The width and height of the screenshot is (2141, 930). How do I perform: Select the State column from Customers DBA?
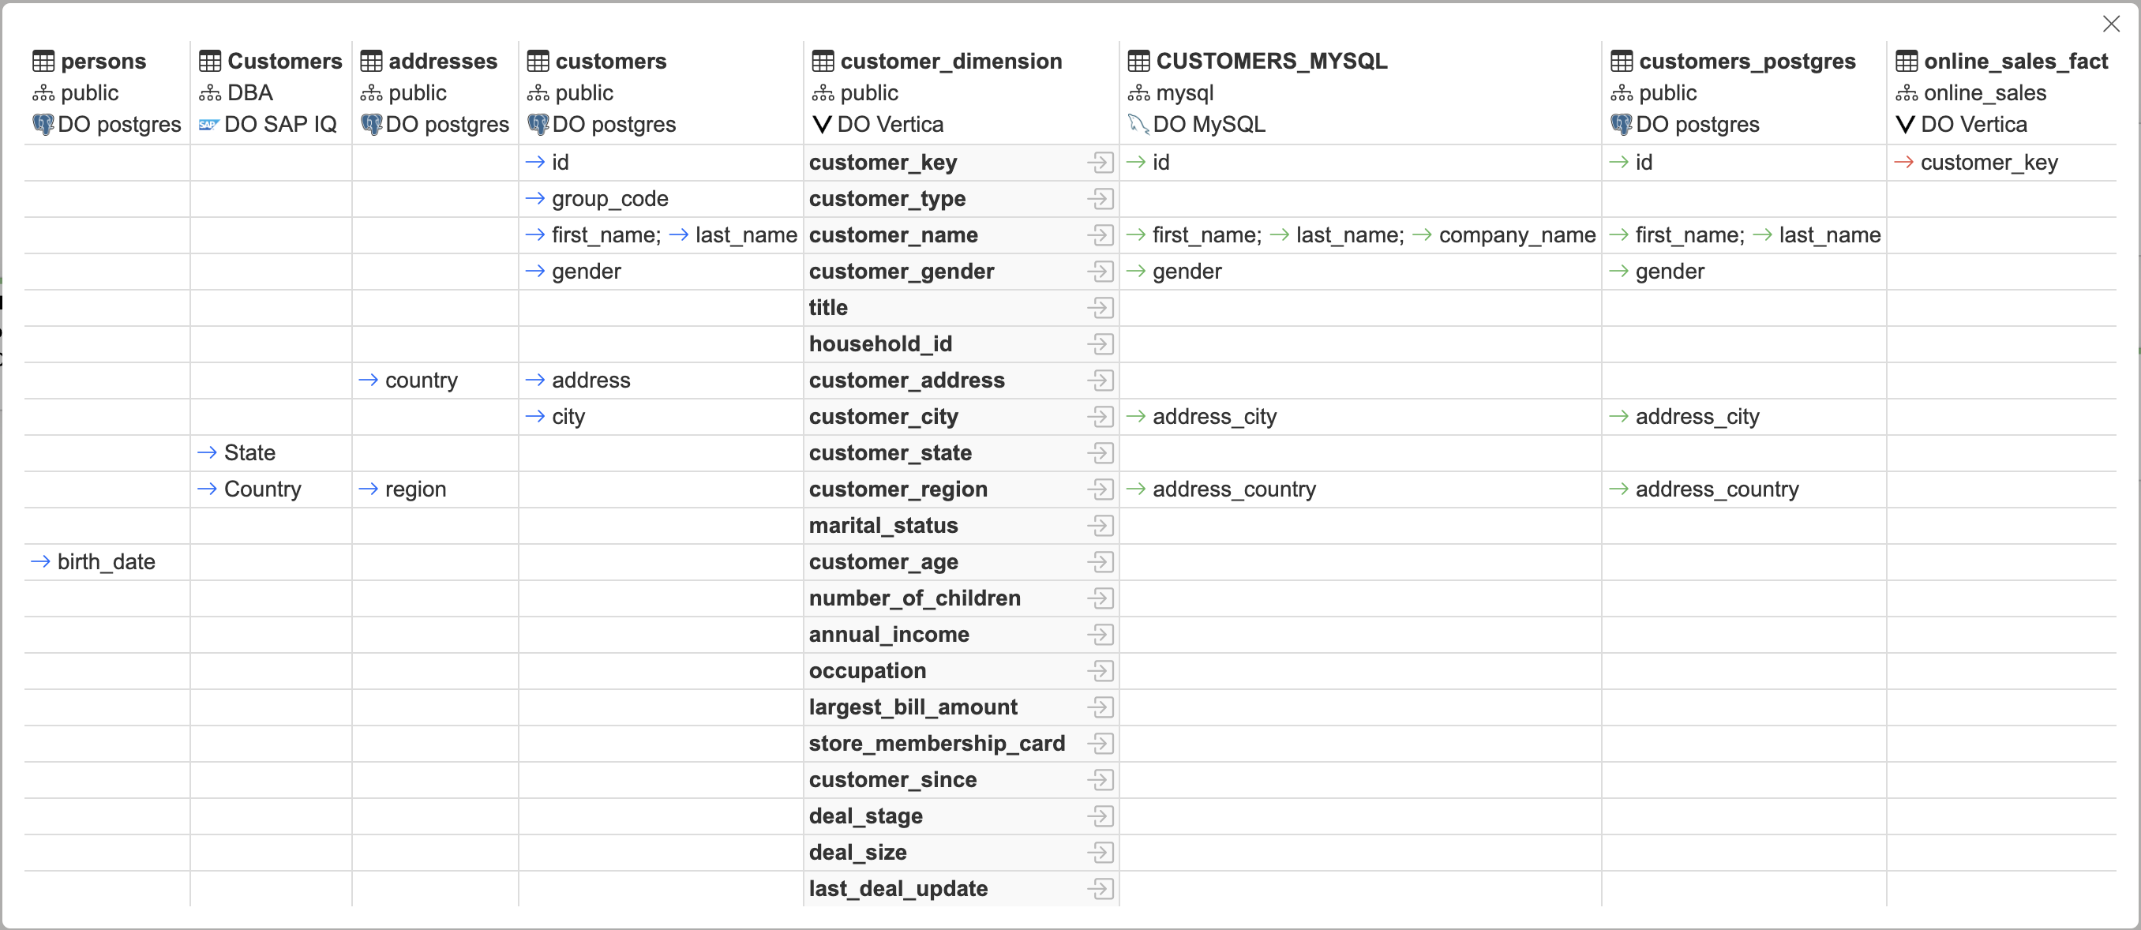pyautogui.click(x=249, y=453)
